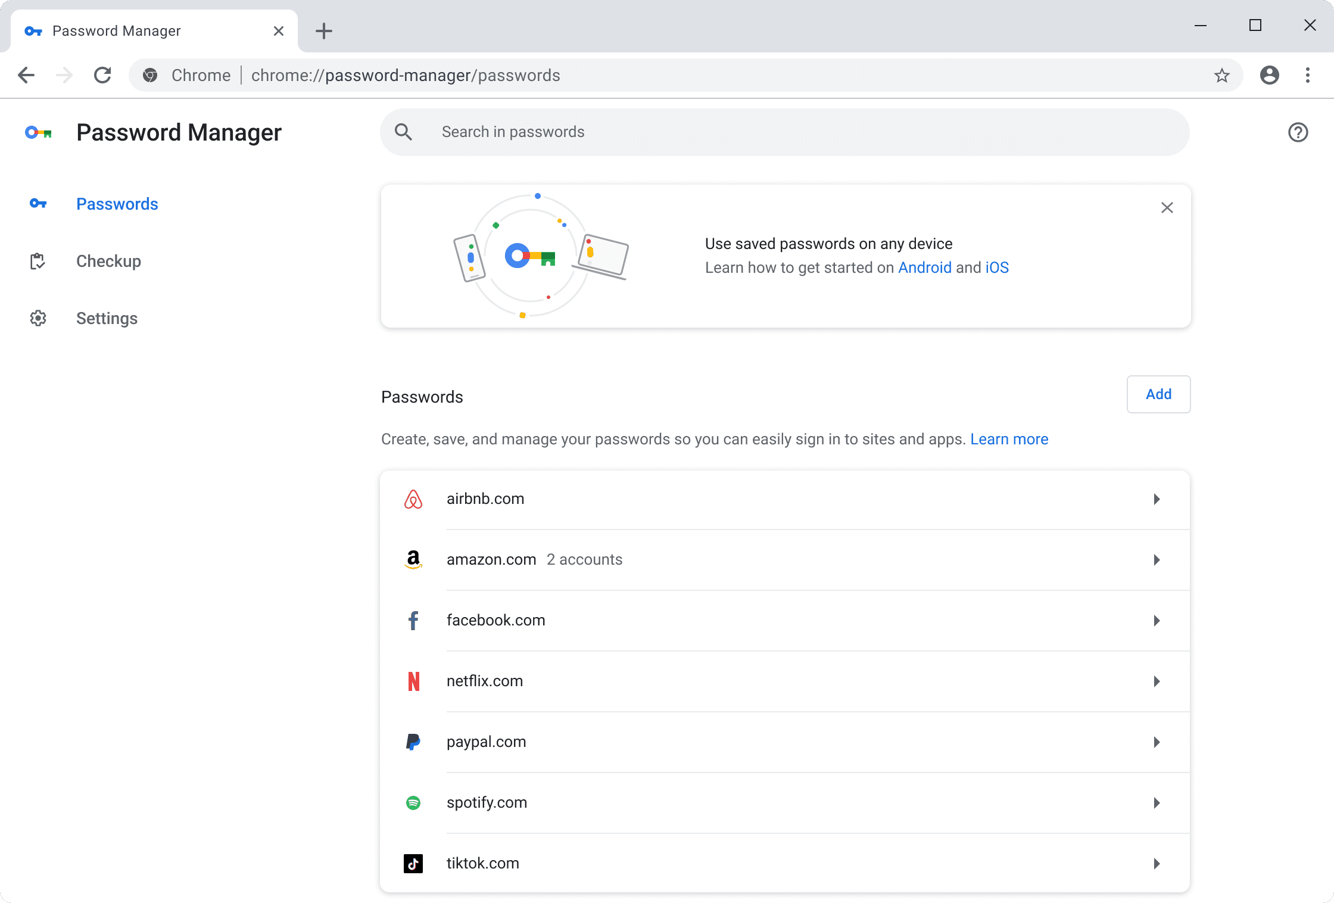Expand the tiktok.com entry arrow
This screenshot has height=903, width=1334.
pos(1156,864)
